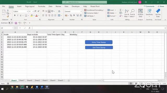Open the font size dropdown
167x93 pixels.
[x=33, y=11]
